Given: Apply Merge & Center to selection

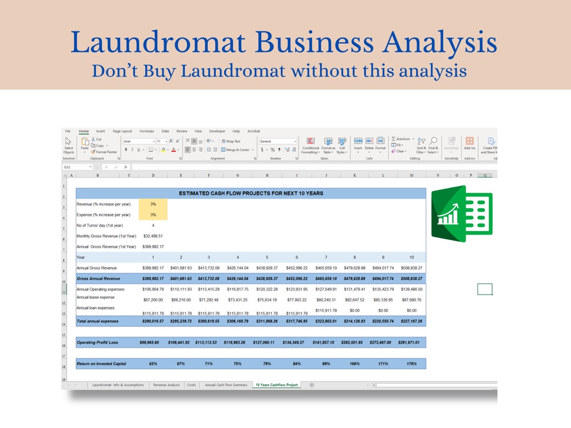Looking at the screenshot, I should click(223, 149).
